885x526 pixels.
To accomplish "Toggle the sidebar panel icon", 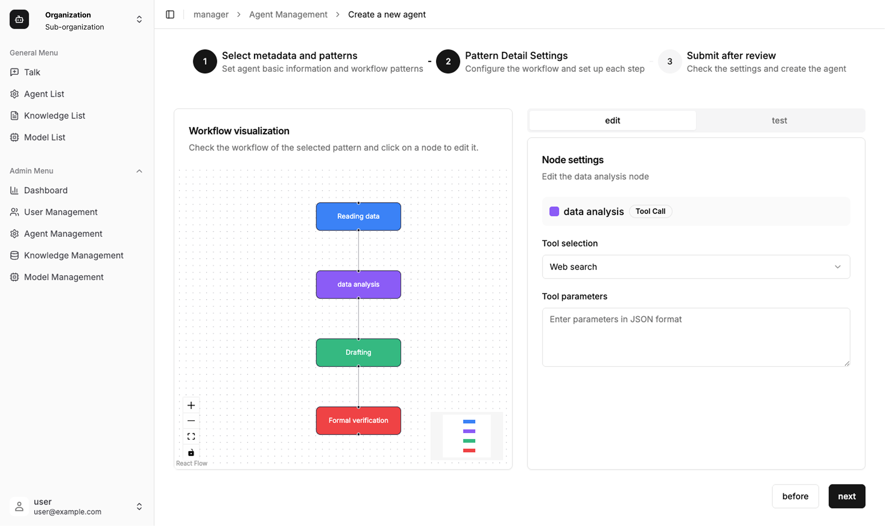I will 170,14.
